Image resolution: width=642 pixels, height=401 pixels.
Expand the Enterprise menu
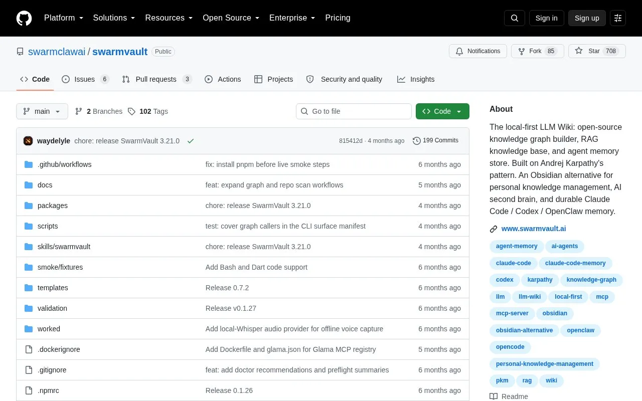point(292,18)
